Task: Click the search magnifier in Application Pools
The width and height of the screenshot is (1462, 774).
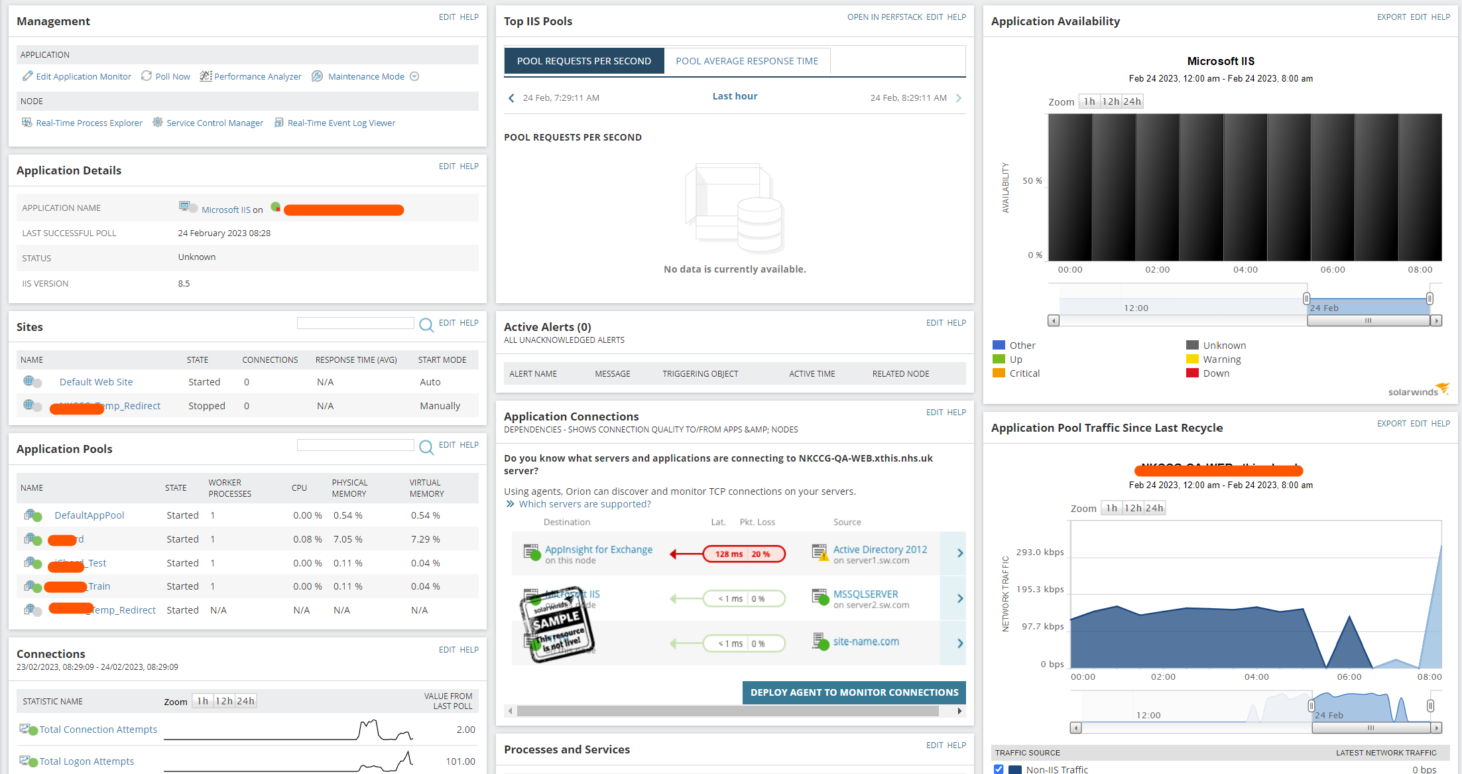Action: (x=426, y=446)
